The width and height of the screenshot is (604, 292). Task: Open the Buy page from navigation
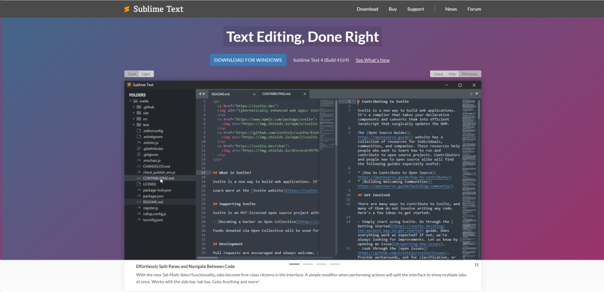pyautogui.click(x=393, y=9)
